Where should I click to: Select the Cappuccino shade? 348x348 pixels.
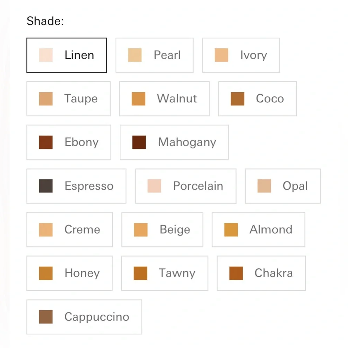click(84, 317)
